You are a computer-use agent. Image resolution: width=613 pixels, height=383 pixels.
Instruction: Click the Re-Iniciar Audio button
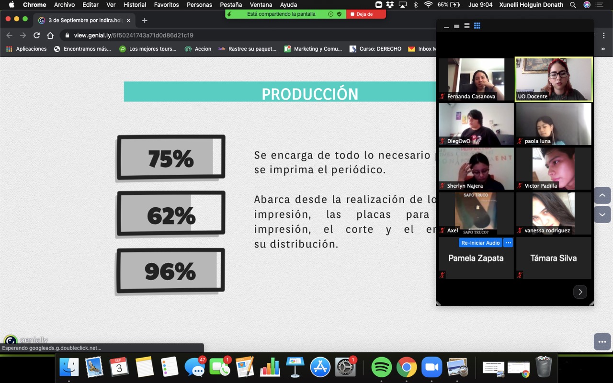click(x=480, y=243)
